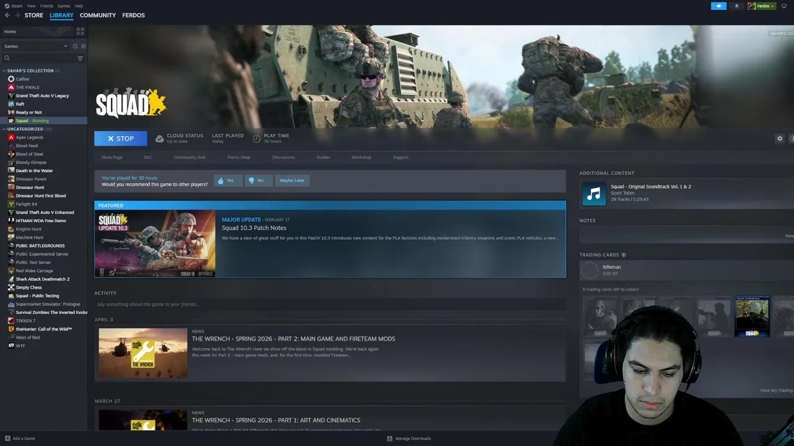Select Caliber in the game list
794x446 pixels.
43,79
